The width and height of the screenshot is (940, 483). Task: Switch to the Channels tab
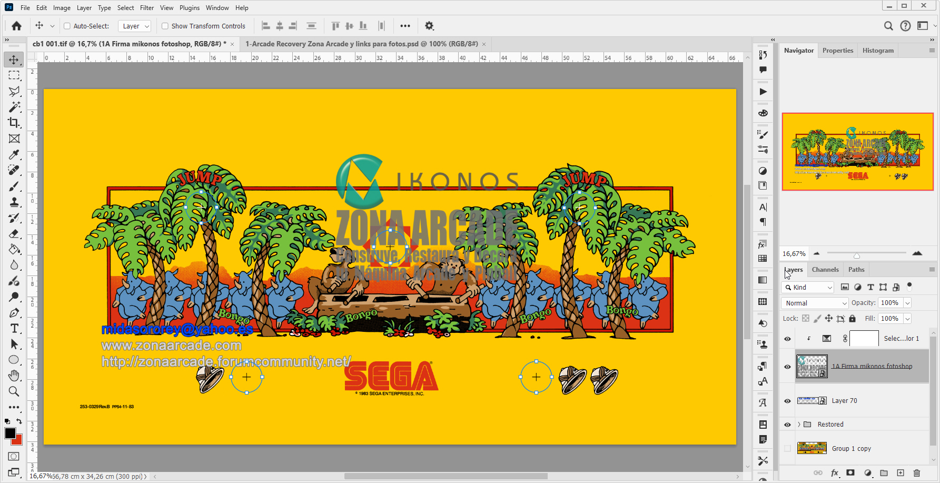tap(825, 270)
